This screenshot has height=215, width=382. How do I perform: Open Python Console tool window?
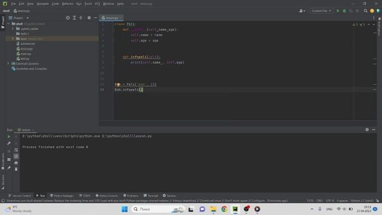[x=107, y=196]
